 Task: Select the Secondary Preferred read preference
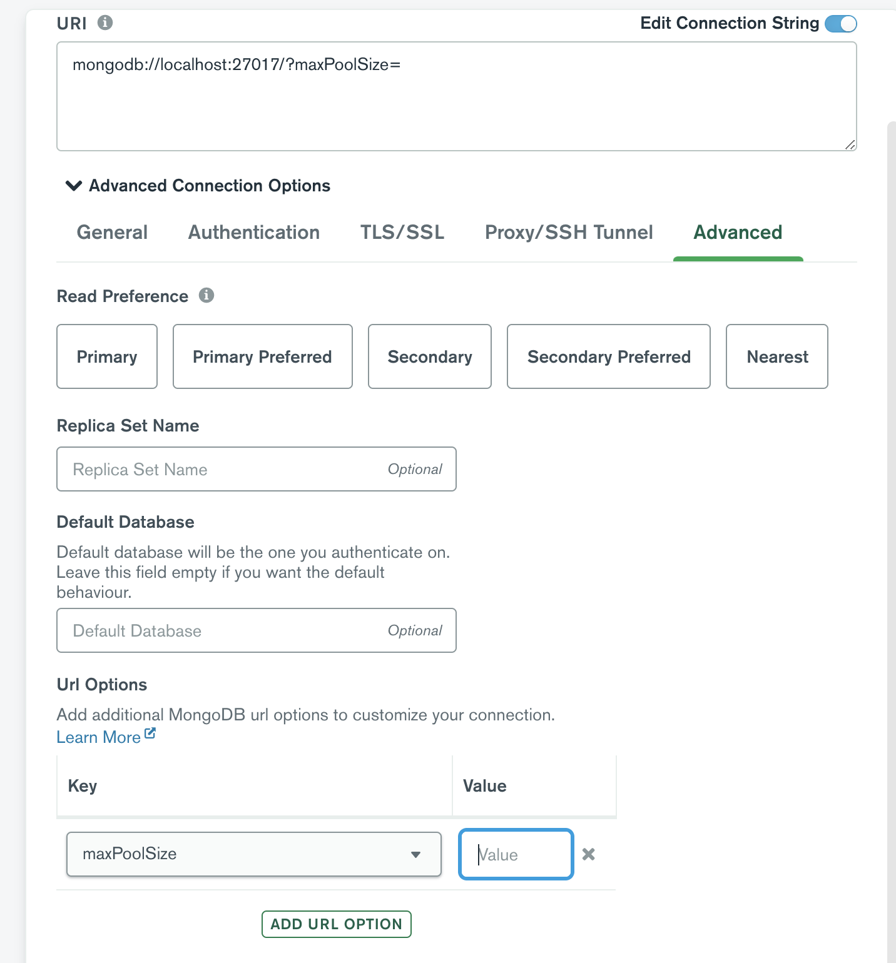(609, 356)
